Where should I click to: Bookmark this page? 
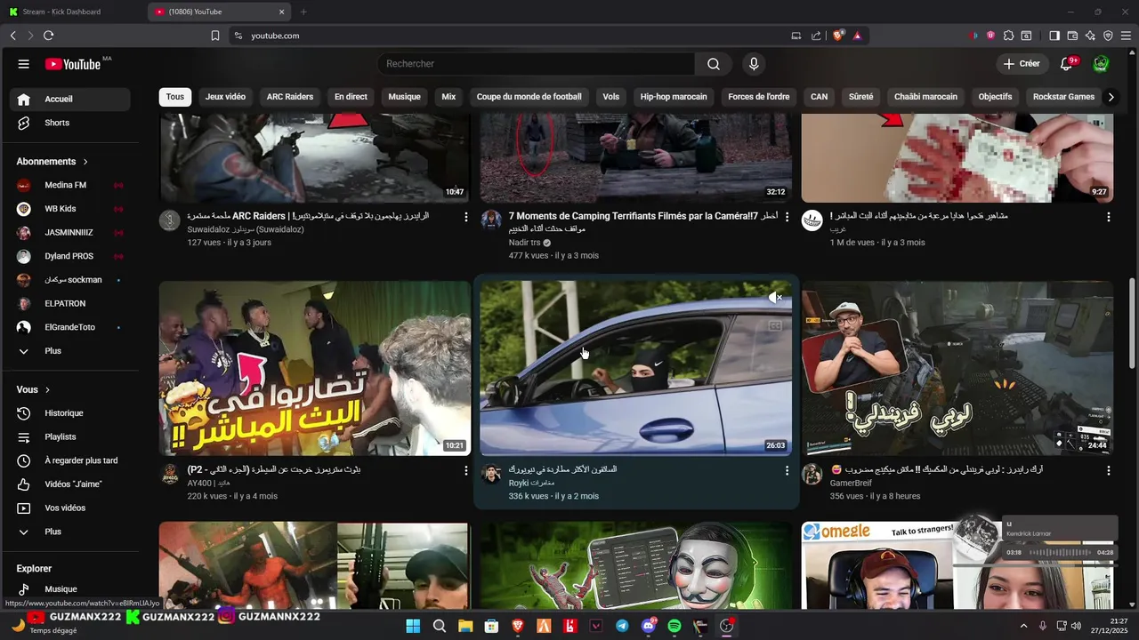[x=215, y=36]
